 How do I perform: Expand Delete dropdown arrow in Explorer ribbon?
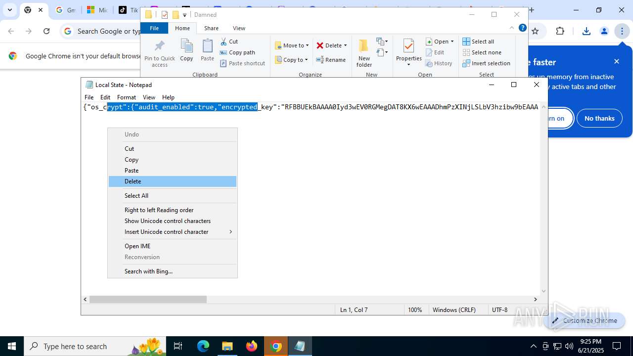[x=345, y=45]
